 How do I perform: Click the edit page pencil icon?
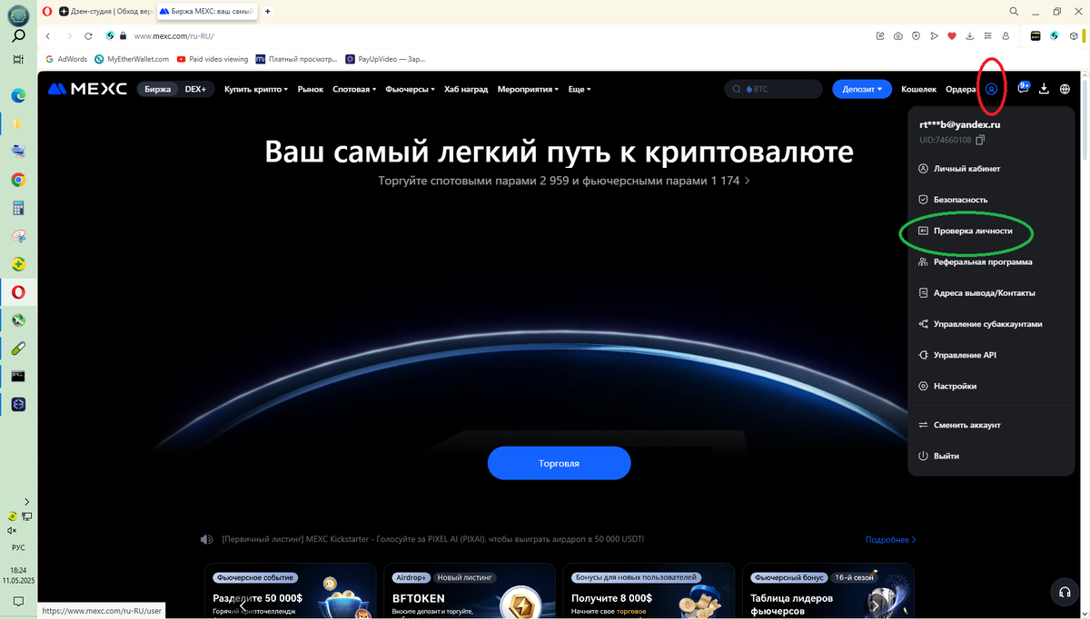coord(880,36)
